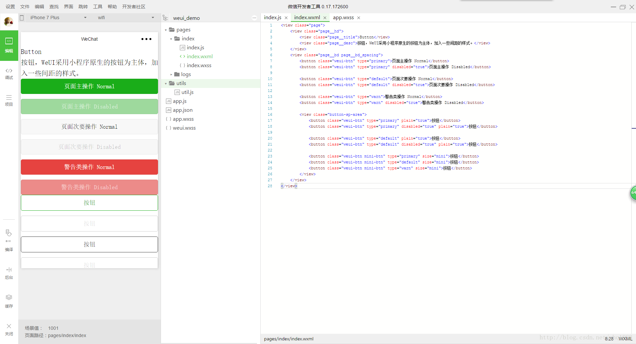
Task: Click the 编译 compile icon
Action: pyautogui.click(x=9, y=240)
